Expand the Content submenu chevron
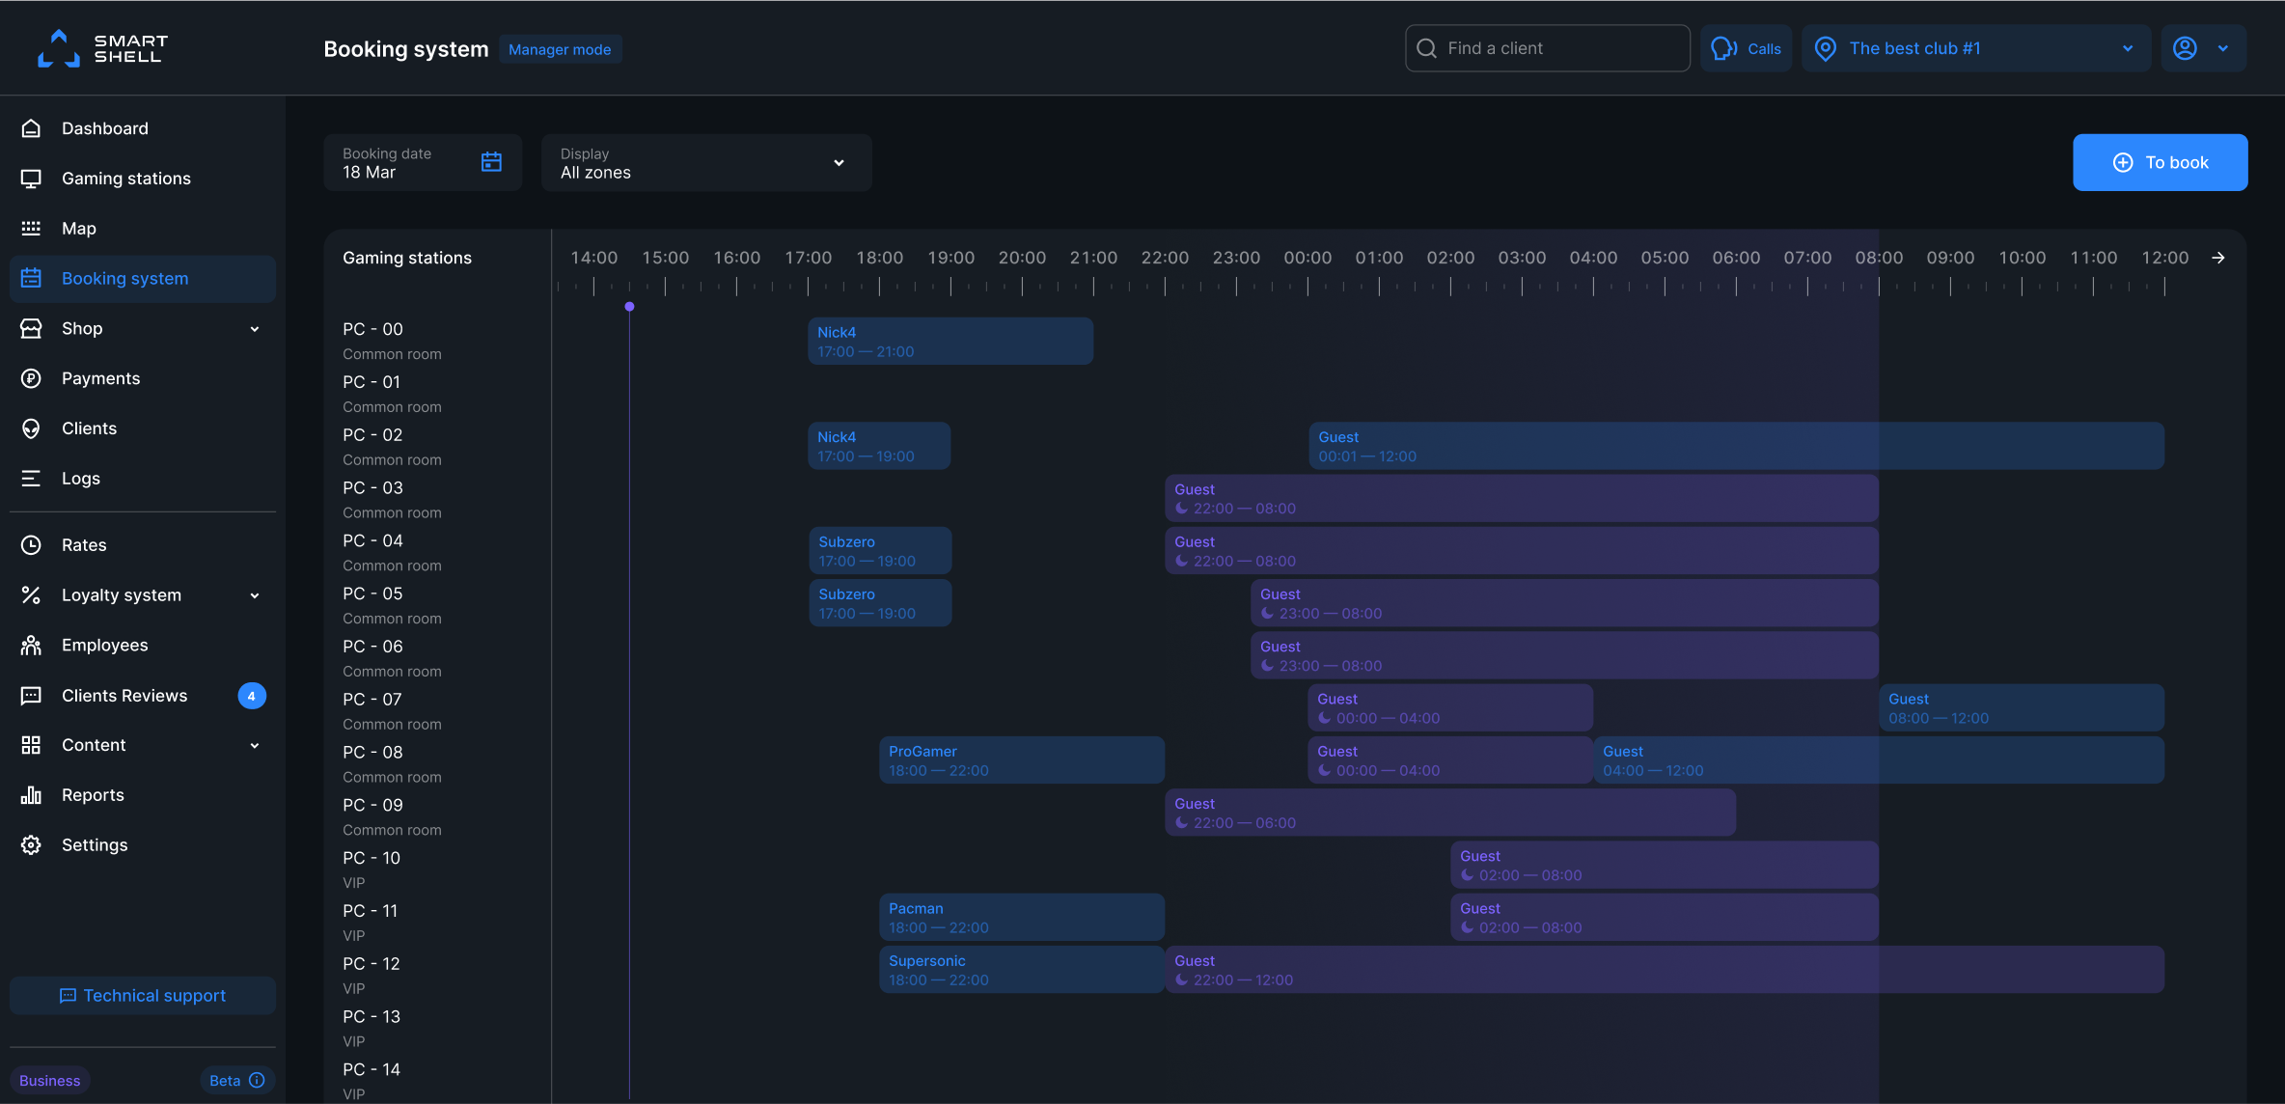 255,745
